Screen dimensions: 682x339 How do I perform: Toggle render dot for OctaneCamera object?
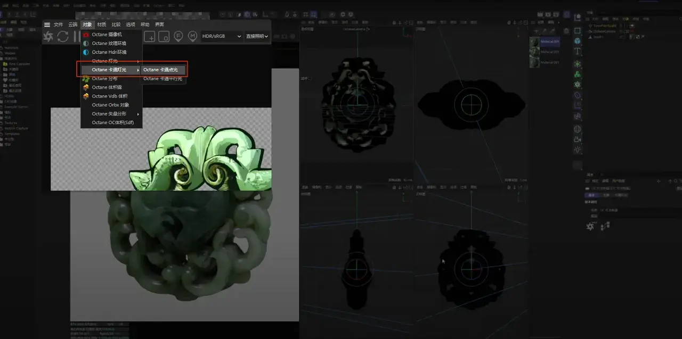pos(620,31)
